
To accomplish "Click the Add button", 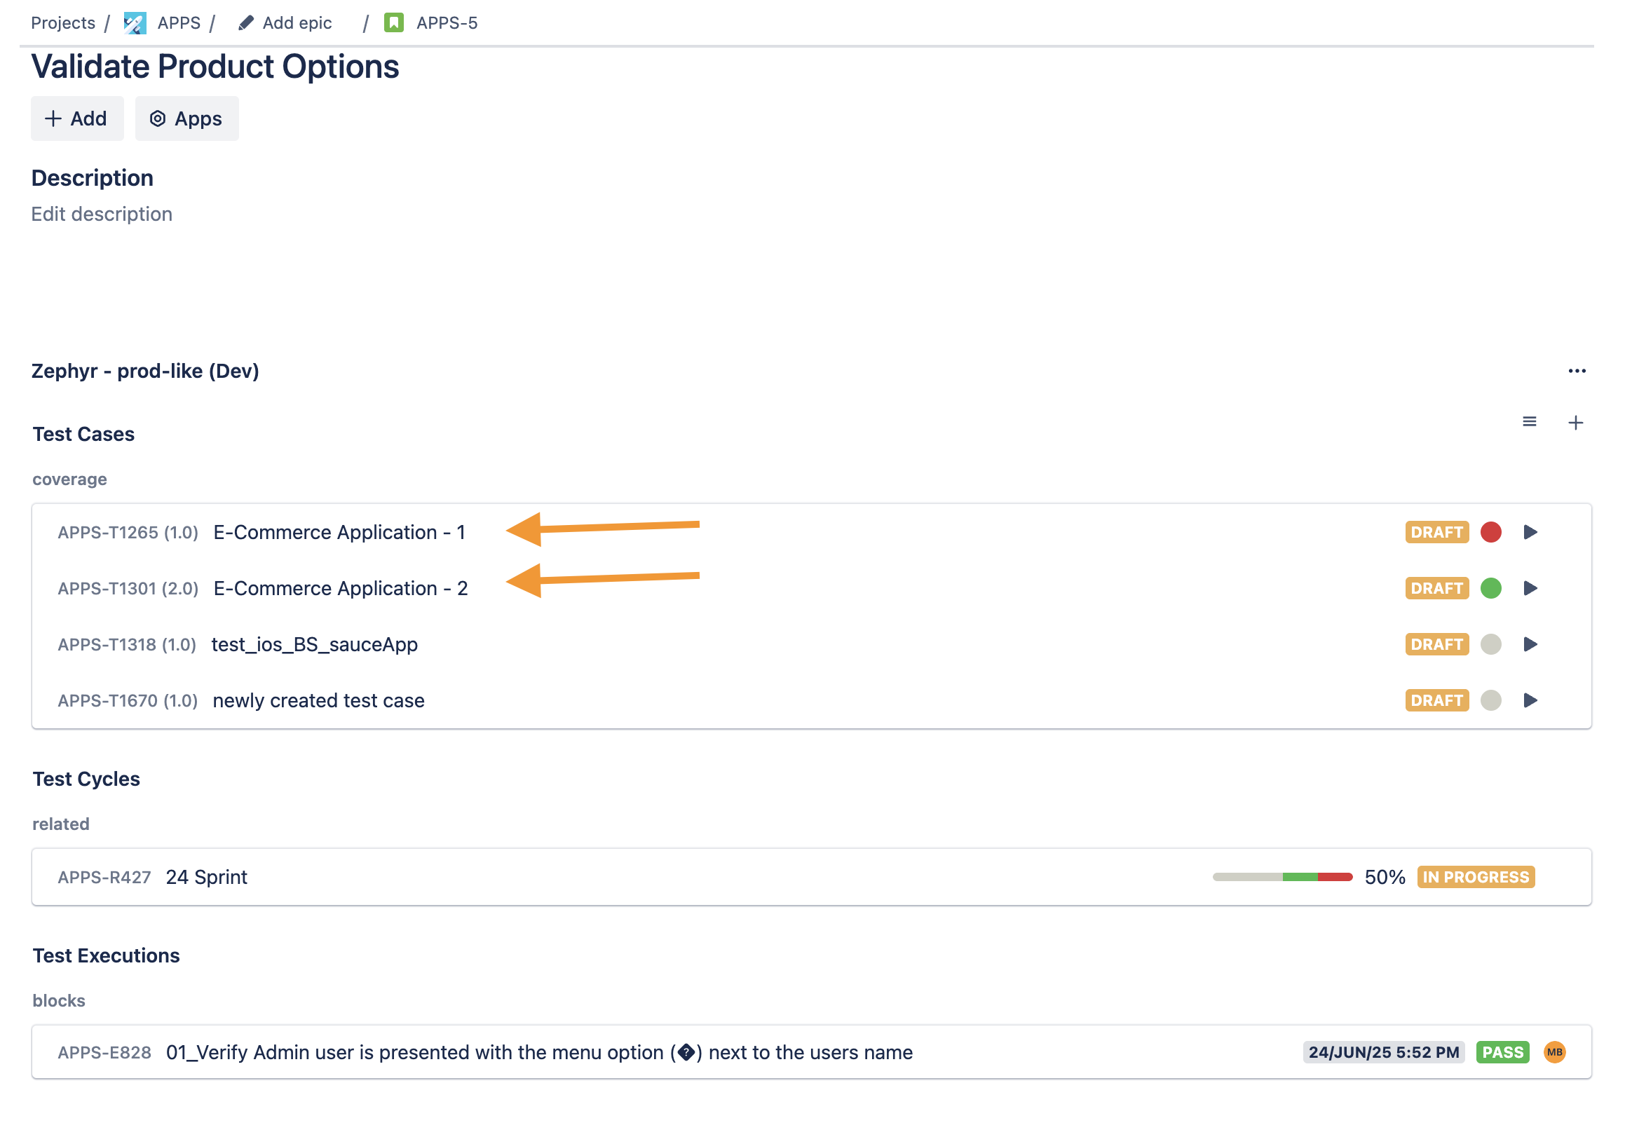I will tap(77, 118).
